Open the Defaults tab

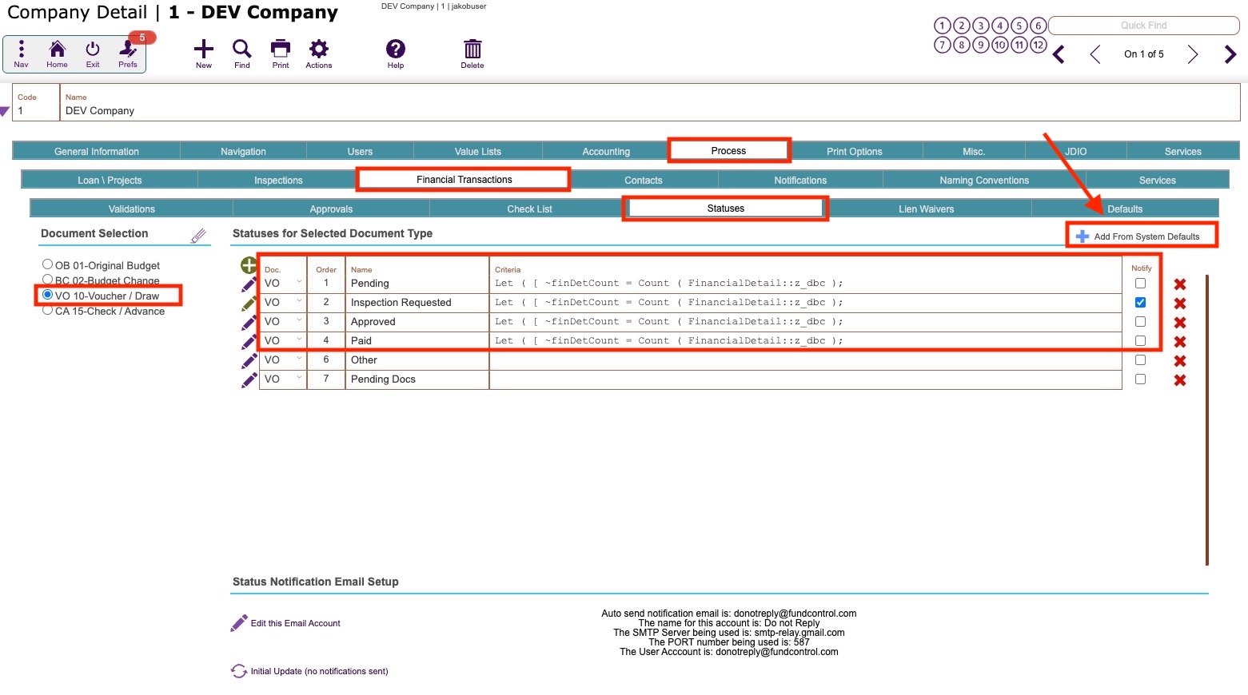[x=1125, y=208]
